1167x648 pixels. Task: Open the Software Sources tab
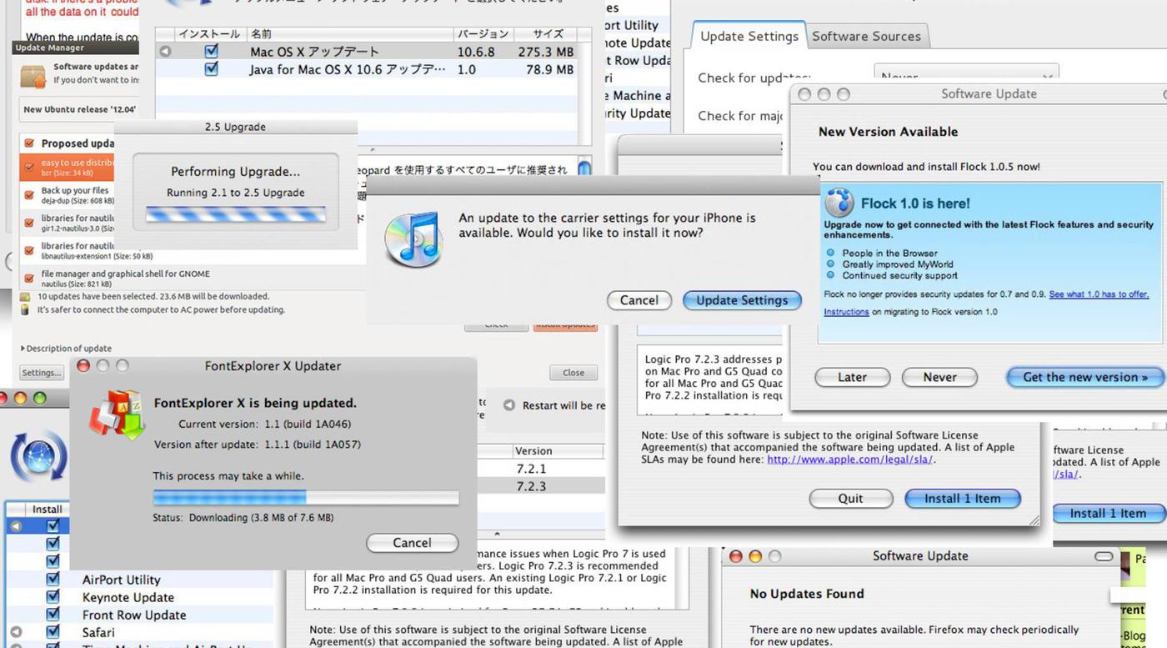pyautogui.click(x=866, y=36)
